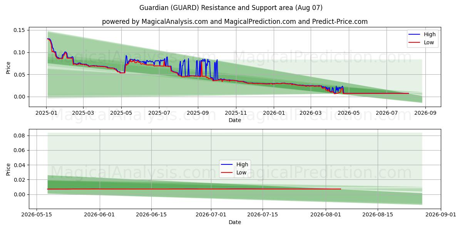The image size is (462, 231).
Task: Click the top chart x-axis tick '2026-03'
Action: point(311,113)
